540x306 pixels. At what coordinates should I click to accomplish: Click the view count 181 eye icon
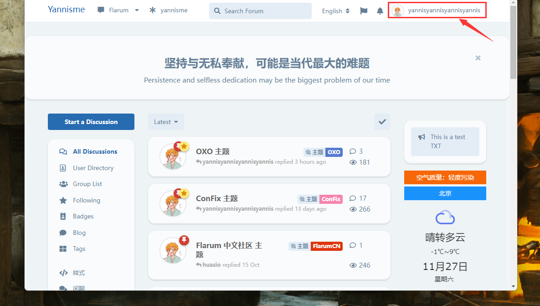[x=353, y=162]
